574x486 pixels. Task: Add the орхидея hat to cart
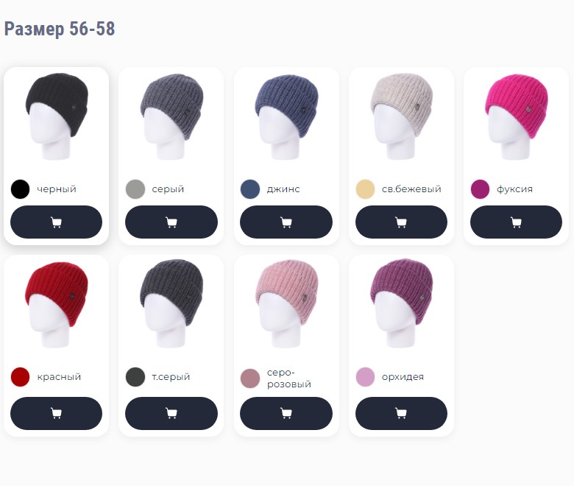point(401,413)
